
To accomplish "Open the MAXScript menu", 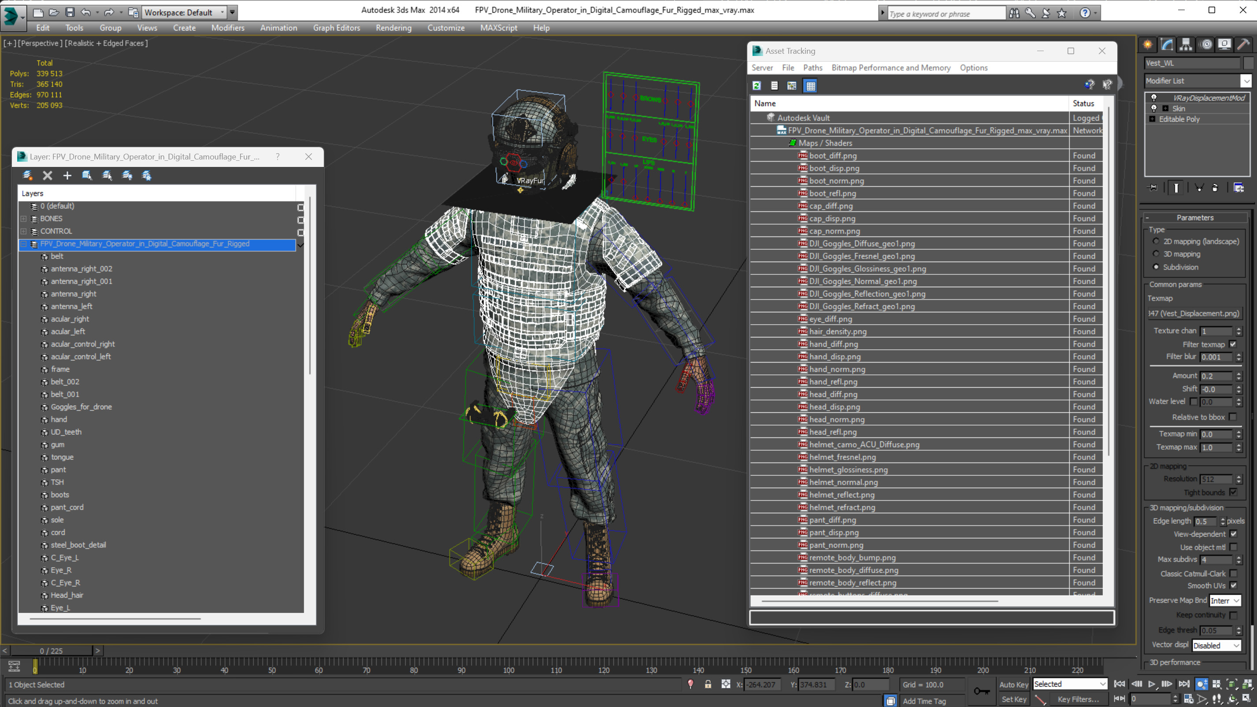I will click(498, 28).
